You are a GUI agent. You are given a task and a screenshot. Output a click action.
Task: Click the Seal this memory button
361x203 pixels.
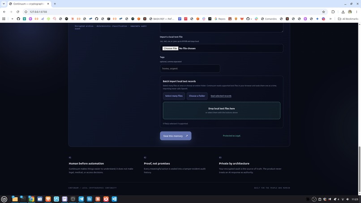[x=176, y=136]
